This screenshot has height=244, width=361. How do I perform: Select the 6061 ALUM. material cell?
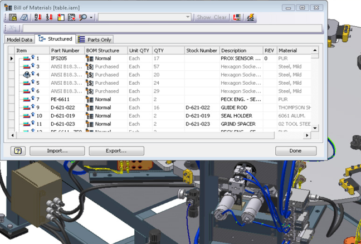[x=294, y=116]
